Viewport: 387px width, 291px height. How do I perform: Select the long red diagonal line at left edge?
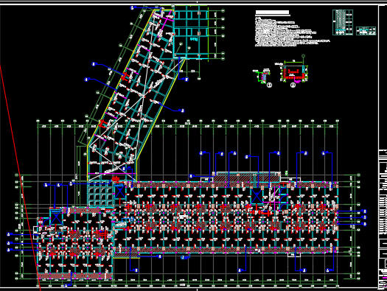[x=20, y=178]
